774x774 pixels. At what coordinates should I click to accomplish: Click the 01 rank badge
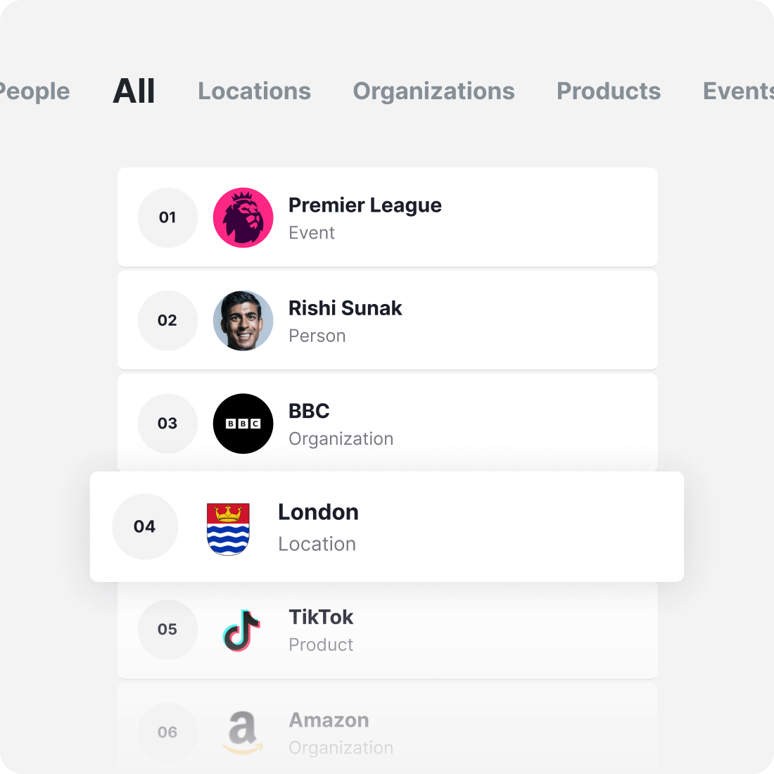167,217
